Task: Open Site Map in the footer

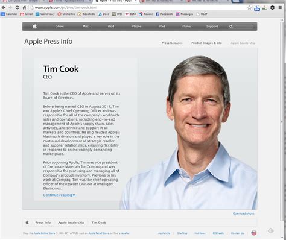Action: pyautogui.click(x=182, y=233)
